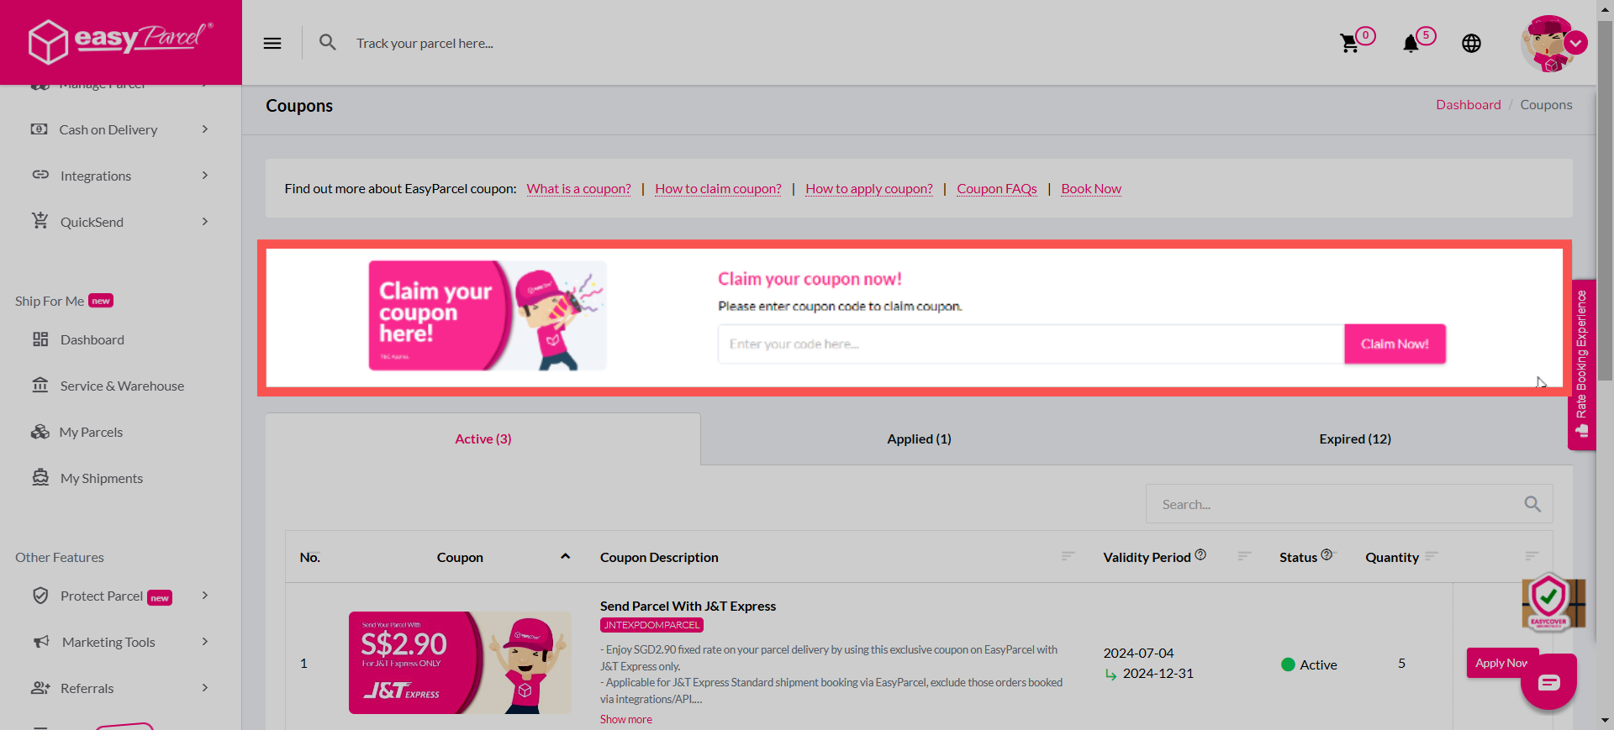Click the Dashboard breadcrumb link
Viewport: 1614px width, 730px height.
click(1468, 105)
